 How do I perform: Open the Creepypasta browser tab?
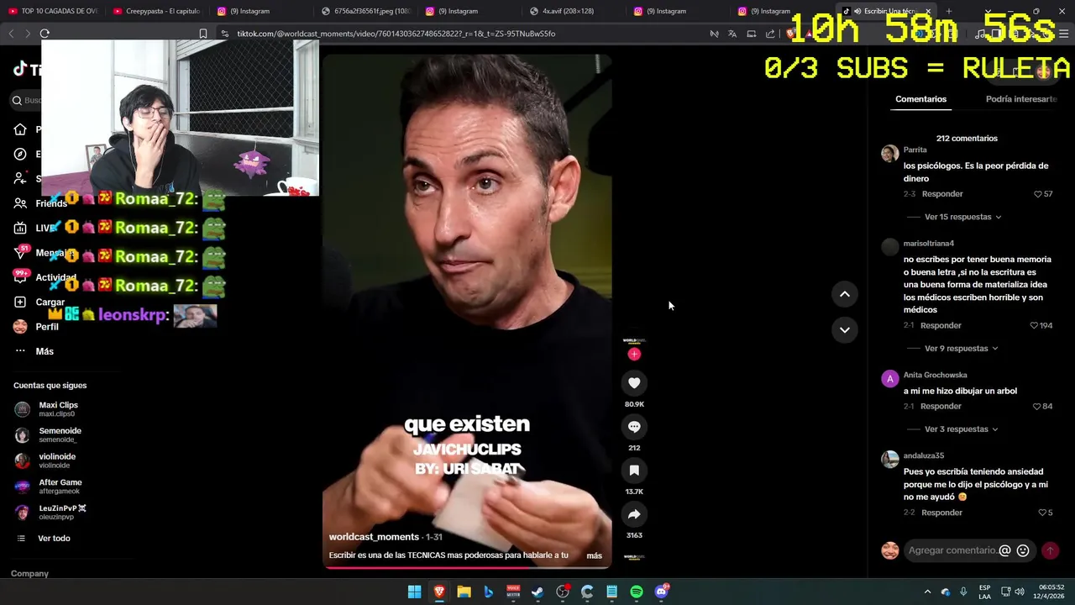156,11
